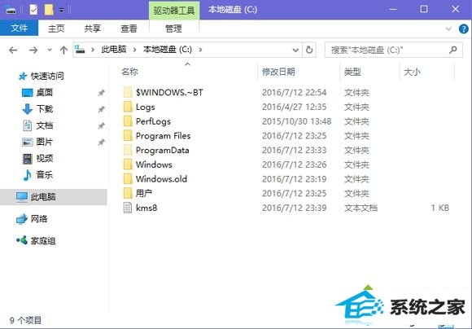Image resolution: width=472 pixels, height=329 pixels.
Task: Expand the chevron after Local Disk (C:)
Action: (200, 50)
